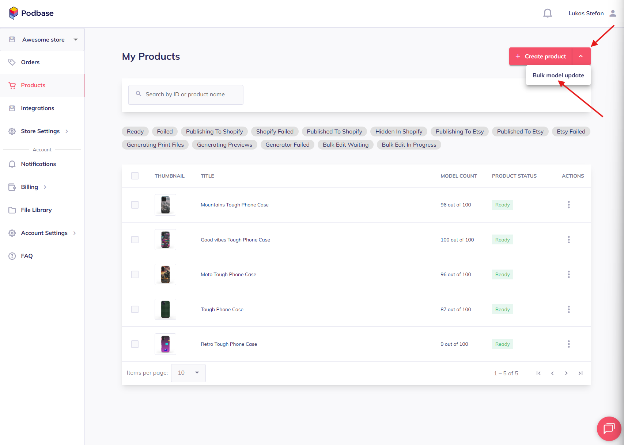This screenshot has height=445, width=624.
Task: Focus the product search field
Action: point(186,94)
